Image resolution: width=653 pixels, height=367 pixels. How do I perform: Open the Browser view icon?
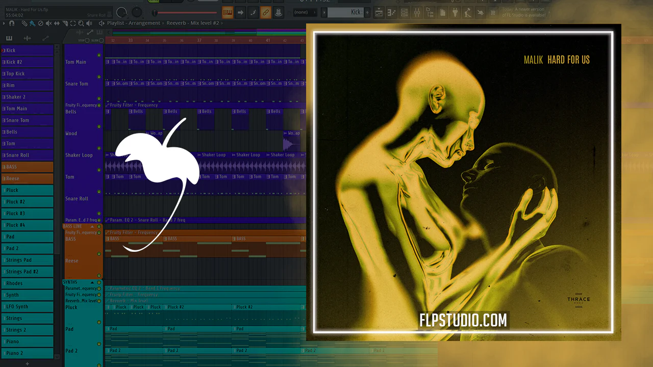(x=430, y=12)
